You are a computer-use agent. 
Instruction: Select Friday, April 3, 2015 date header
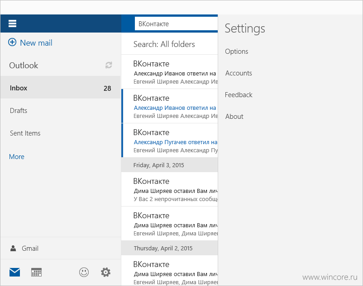(169, 165)
